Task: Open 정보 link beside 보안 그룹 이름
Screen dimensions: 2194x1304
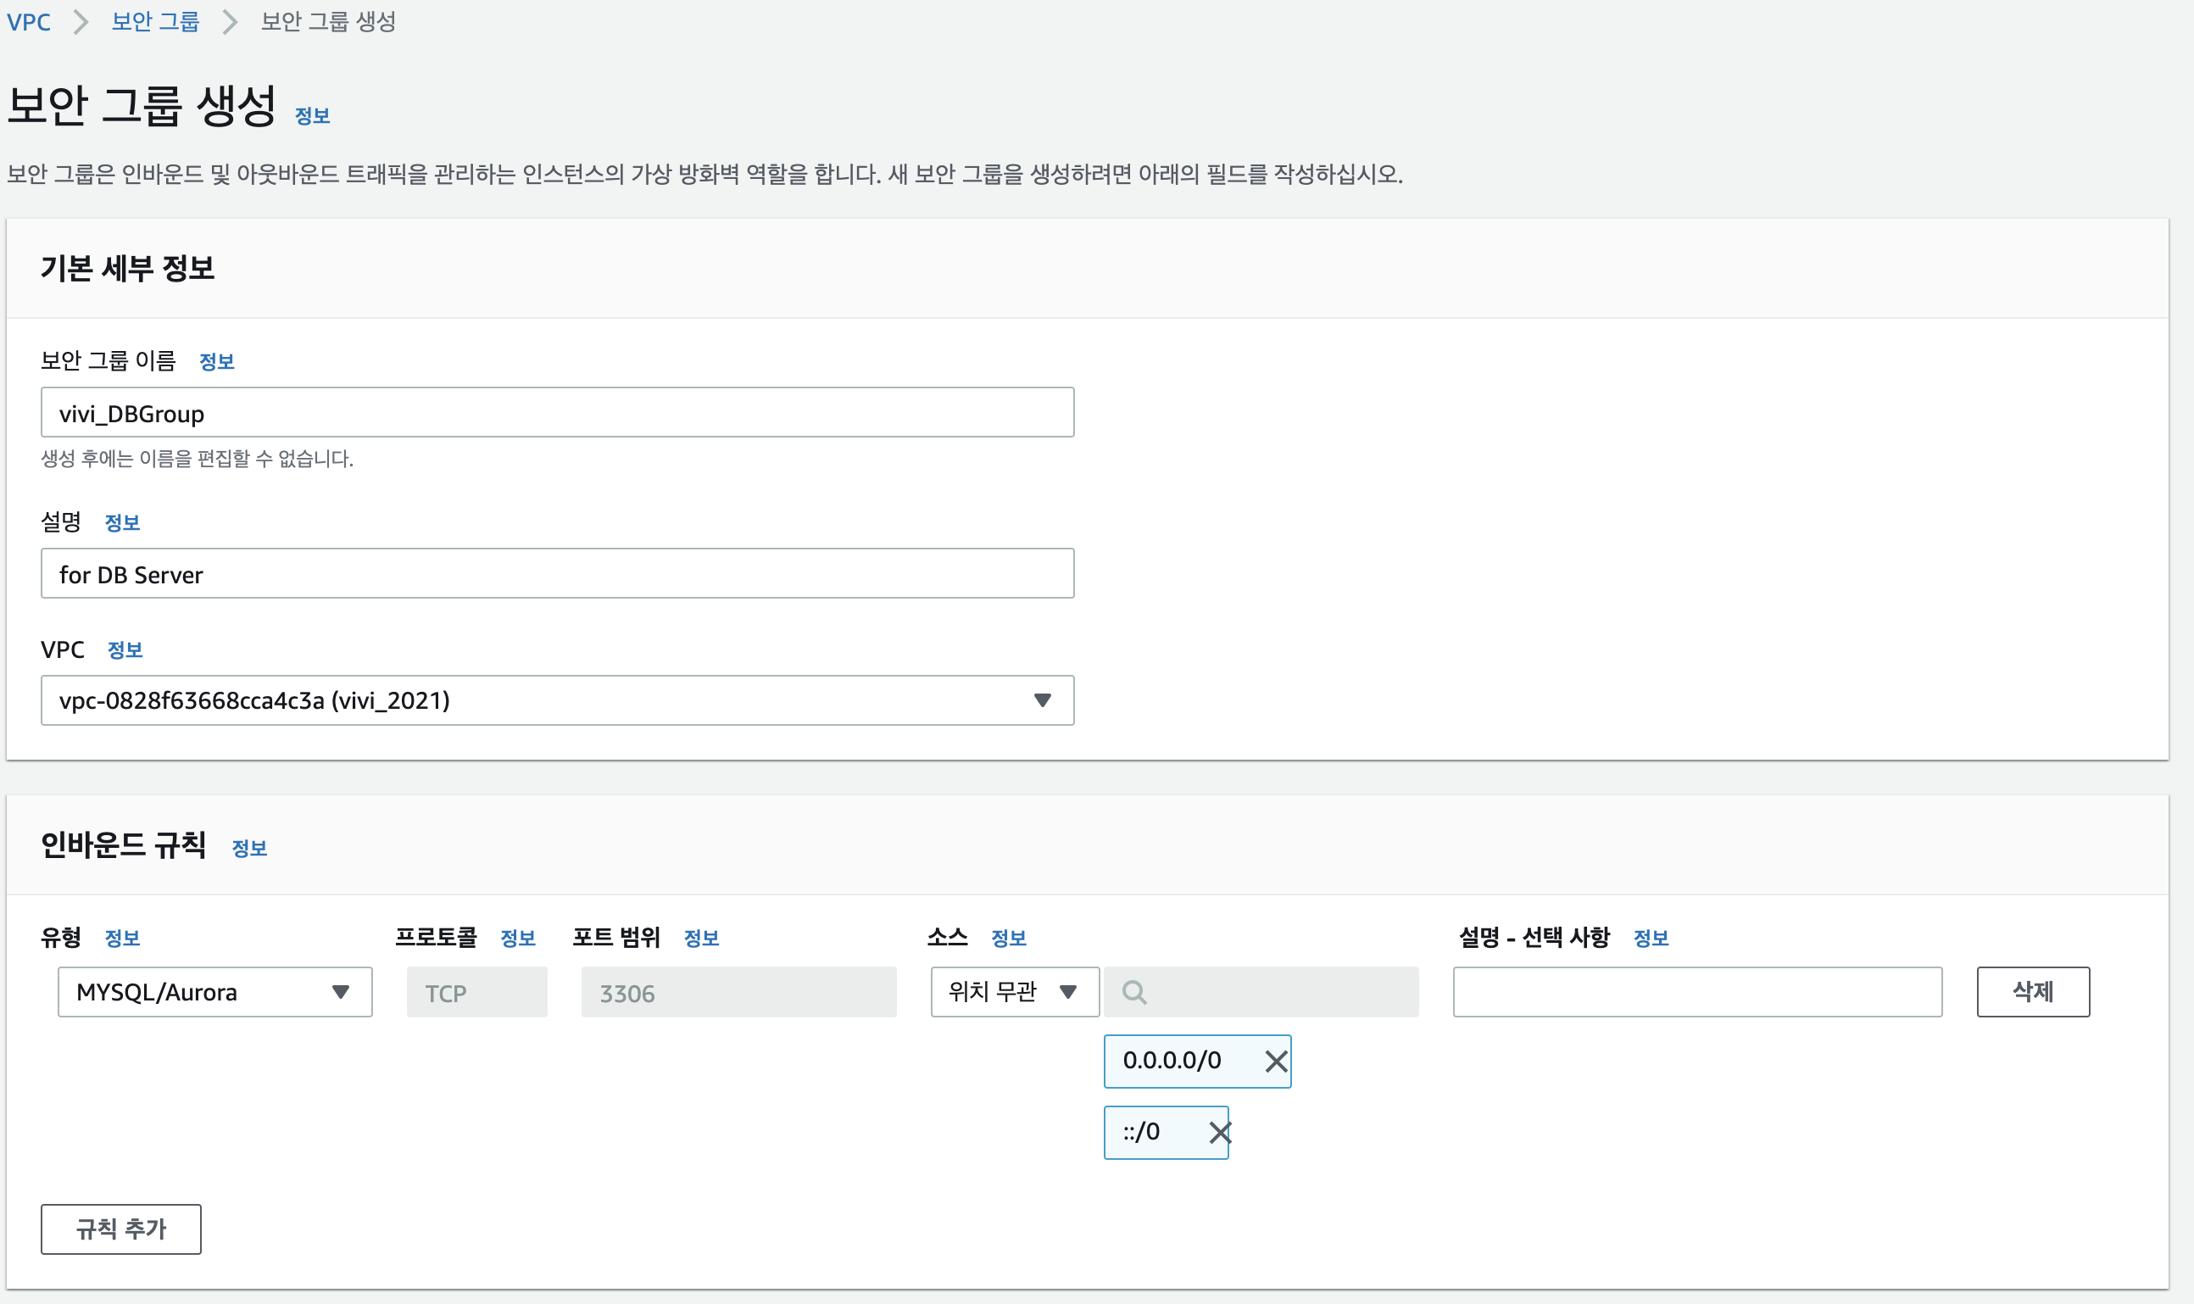Action: tap(216, 362)
